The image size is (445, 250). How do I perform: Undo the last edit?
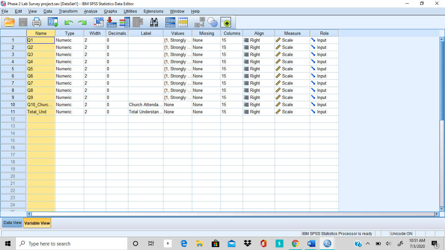(68, 22)
